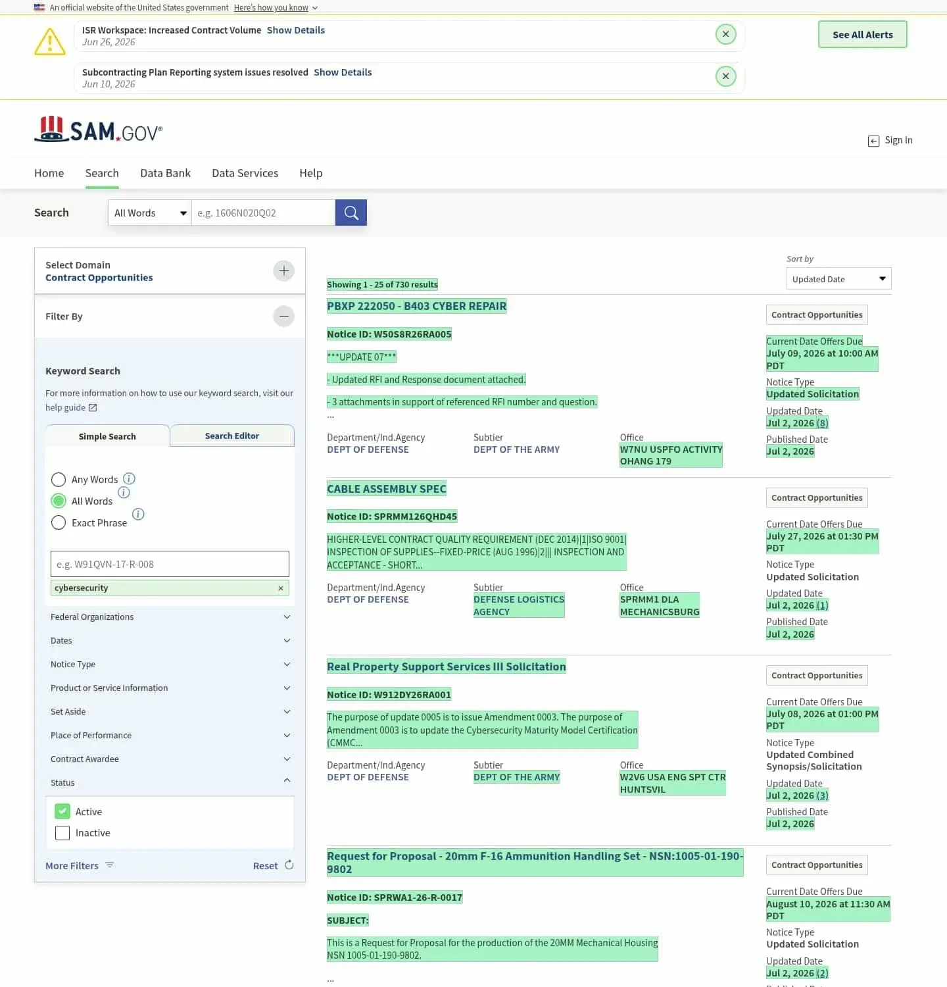
Task: Click updated count (8) for PBXP 222050
Action: pos(822,423)
